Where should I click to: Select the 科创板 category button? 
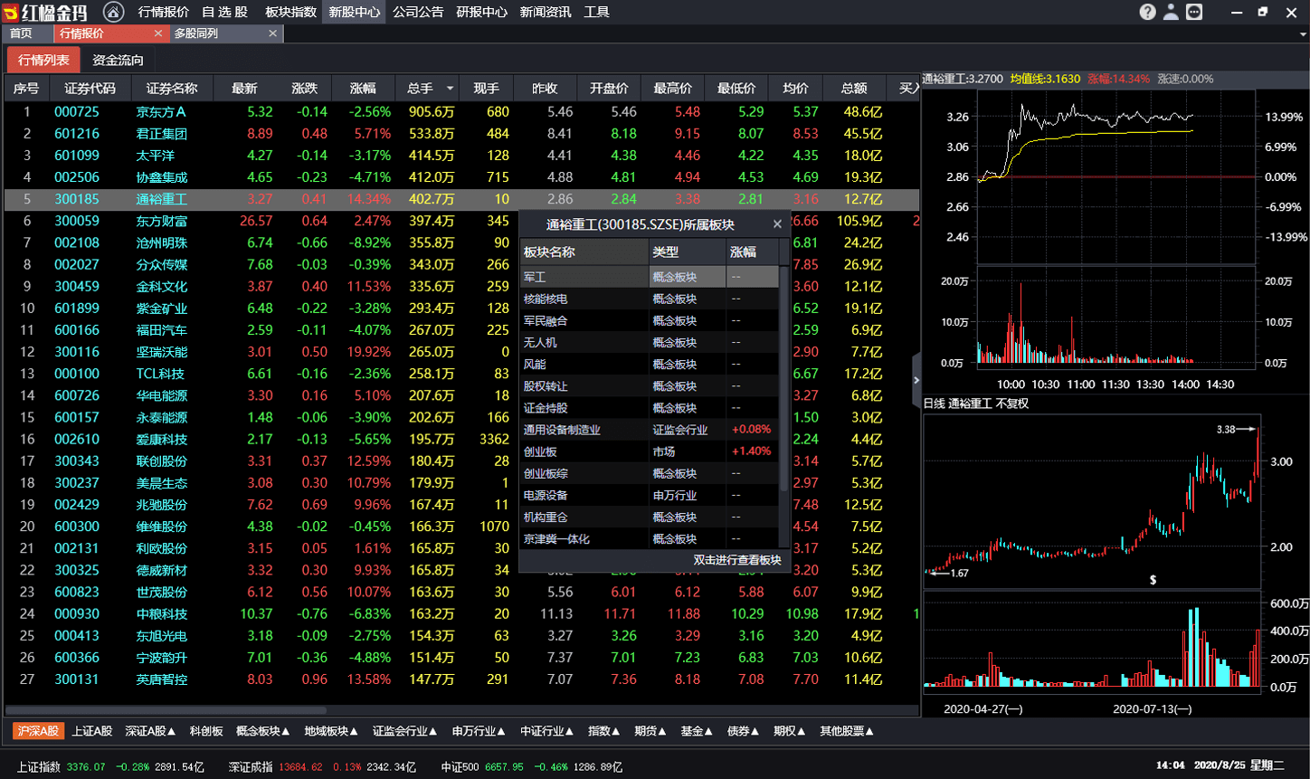[206, 731]
